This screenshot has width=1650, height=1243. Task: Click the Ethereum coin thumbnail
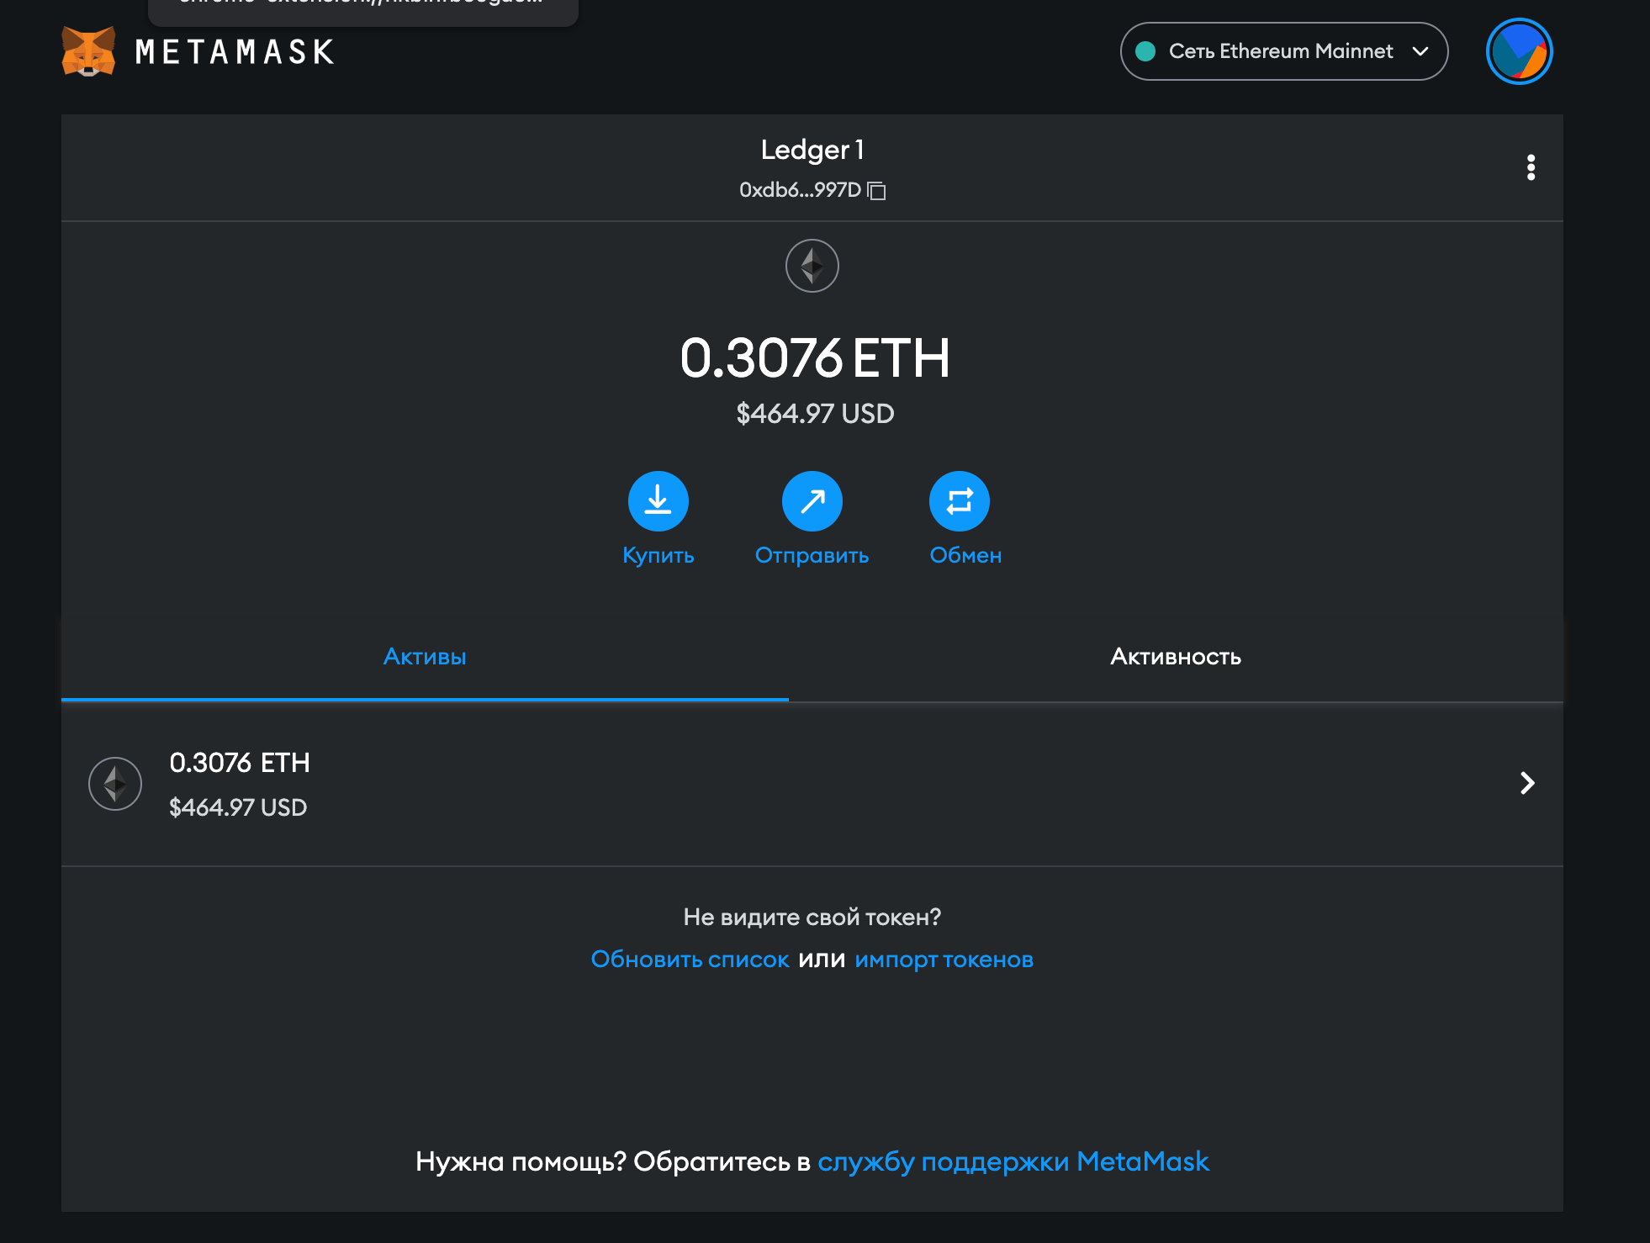(115, 780)
